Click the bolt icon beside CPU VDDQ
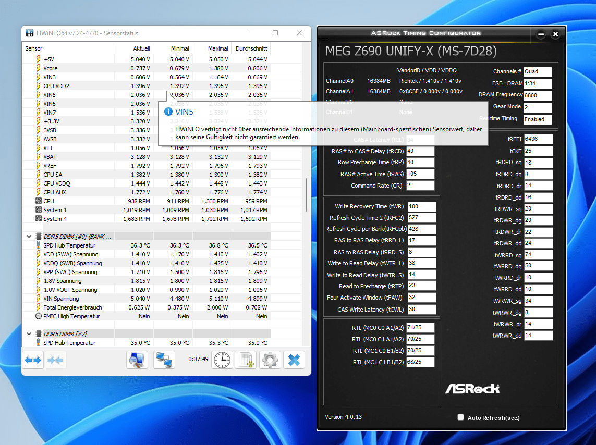 [x=39, y=183]
